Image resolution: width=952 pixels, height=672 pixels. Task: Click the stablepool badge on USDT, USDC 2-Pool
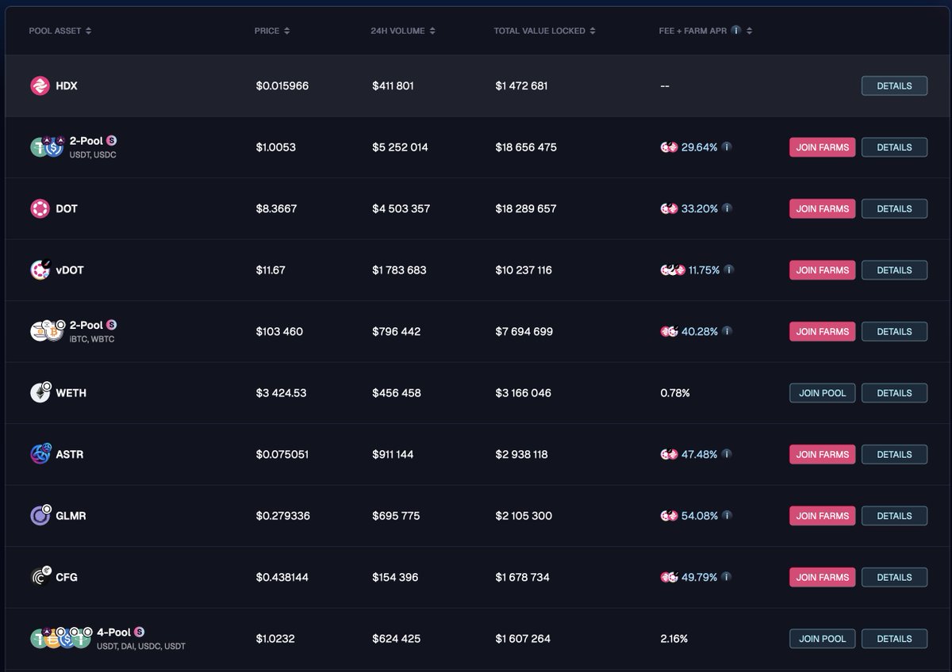[112, 140]
